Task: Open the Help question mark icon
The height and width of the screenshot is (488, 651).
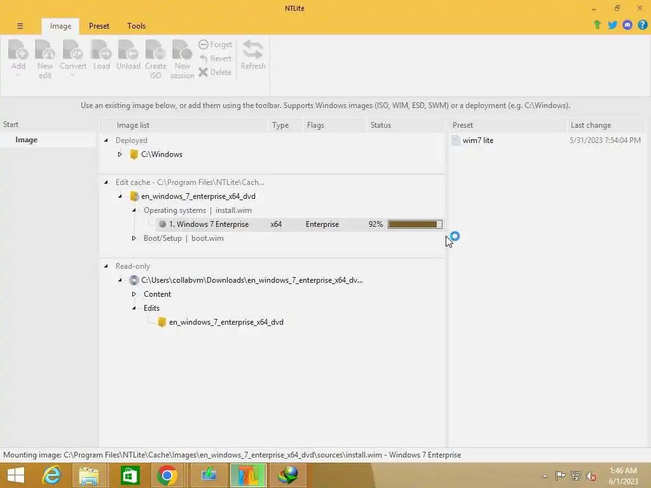Action: pyautogui.click(x=642, y=25)
